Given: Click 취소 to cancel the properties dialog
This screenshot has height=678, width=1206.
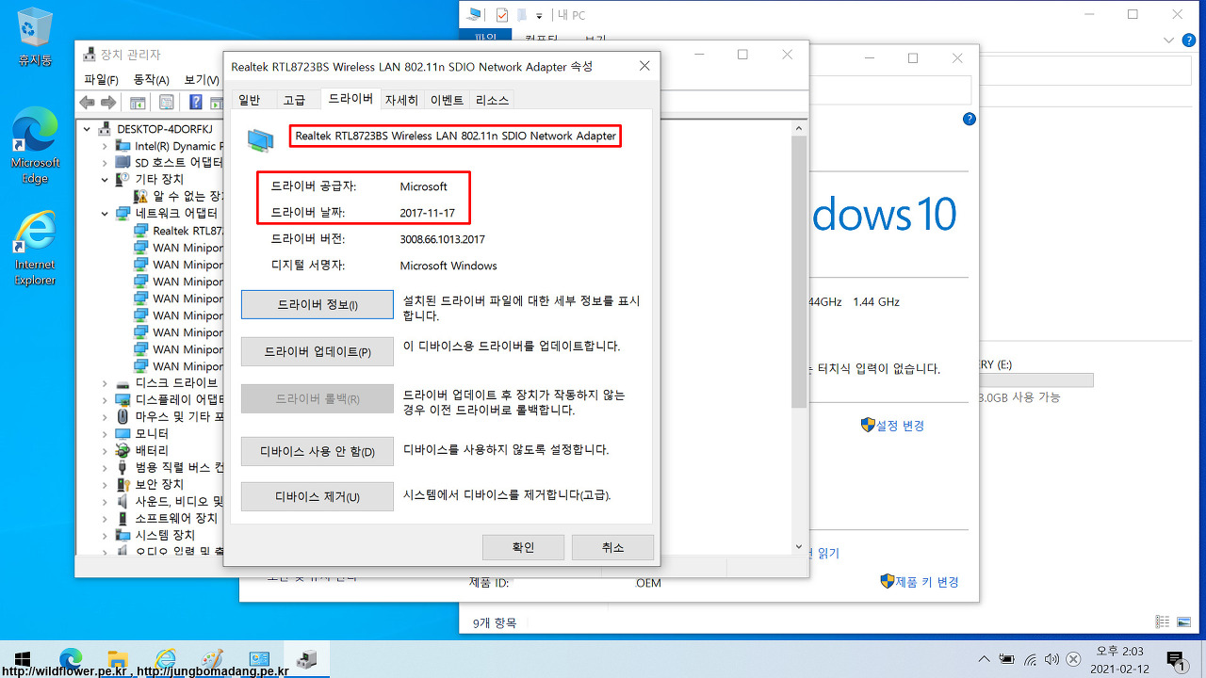Looking at the screenshot, I should click(612, 547).
